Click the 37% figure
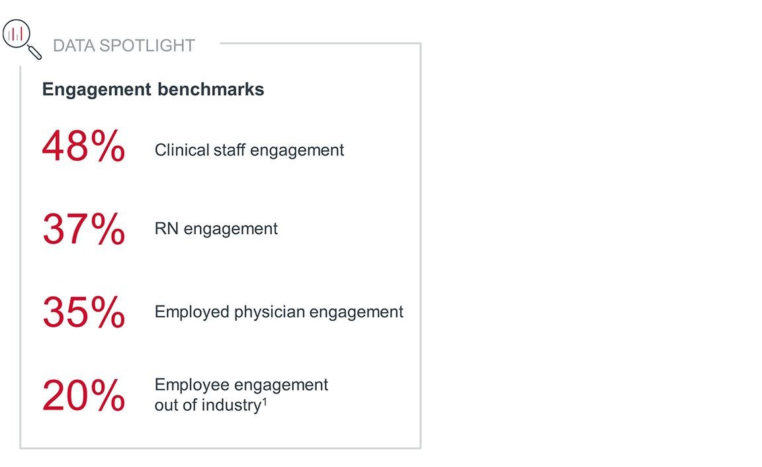The height and width of the screenshot is (467, 762). 83,229
